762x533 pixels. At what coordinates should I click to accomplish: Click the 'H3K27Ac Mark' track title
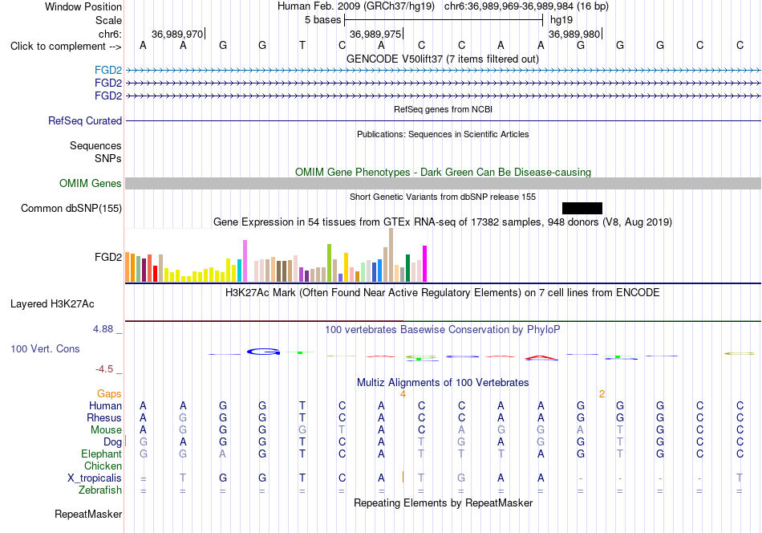pyautogui.click(x=443, y=293)
